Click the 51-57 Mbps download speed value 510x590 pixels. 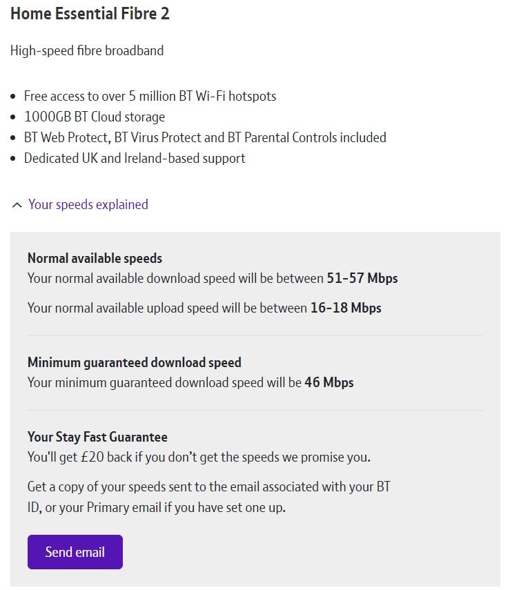(362, 279)
